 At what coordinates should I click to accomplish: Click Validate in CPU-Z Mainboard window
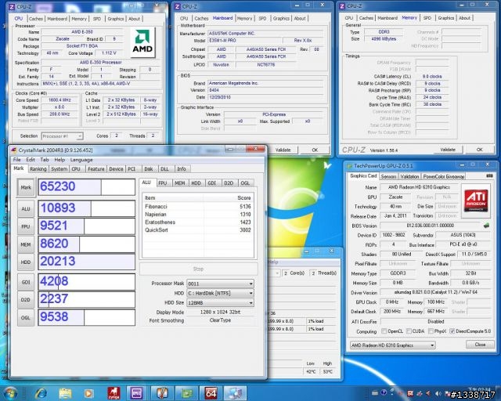point(283,150)
